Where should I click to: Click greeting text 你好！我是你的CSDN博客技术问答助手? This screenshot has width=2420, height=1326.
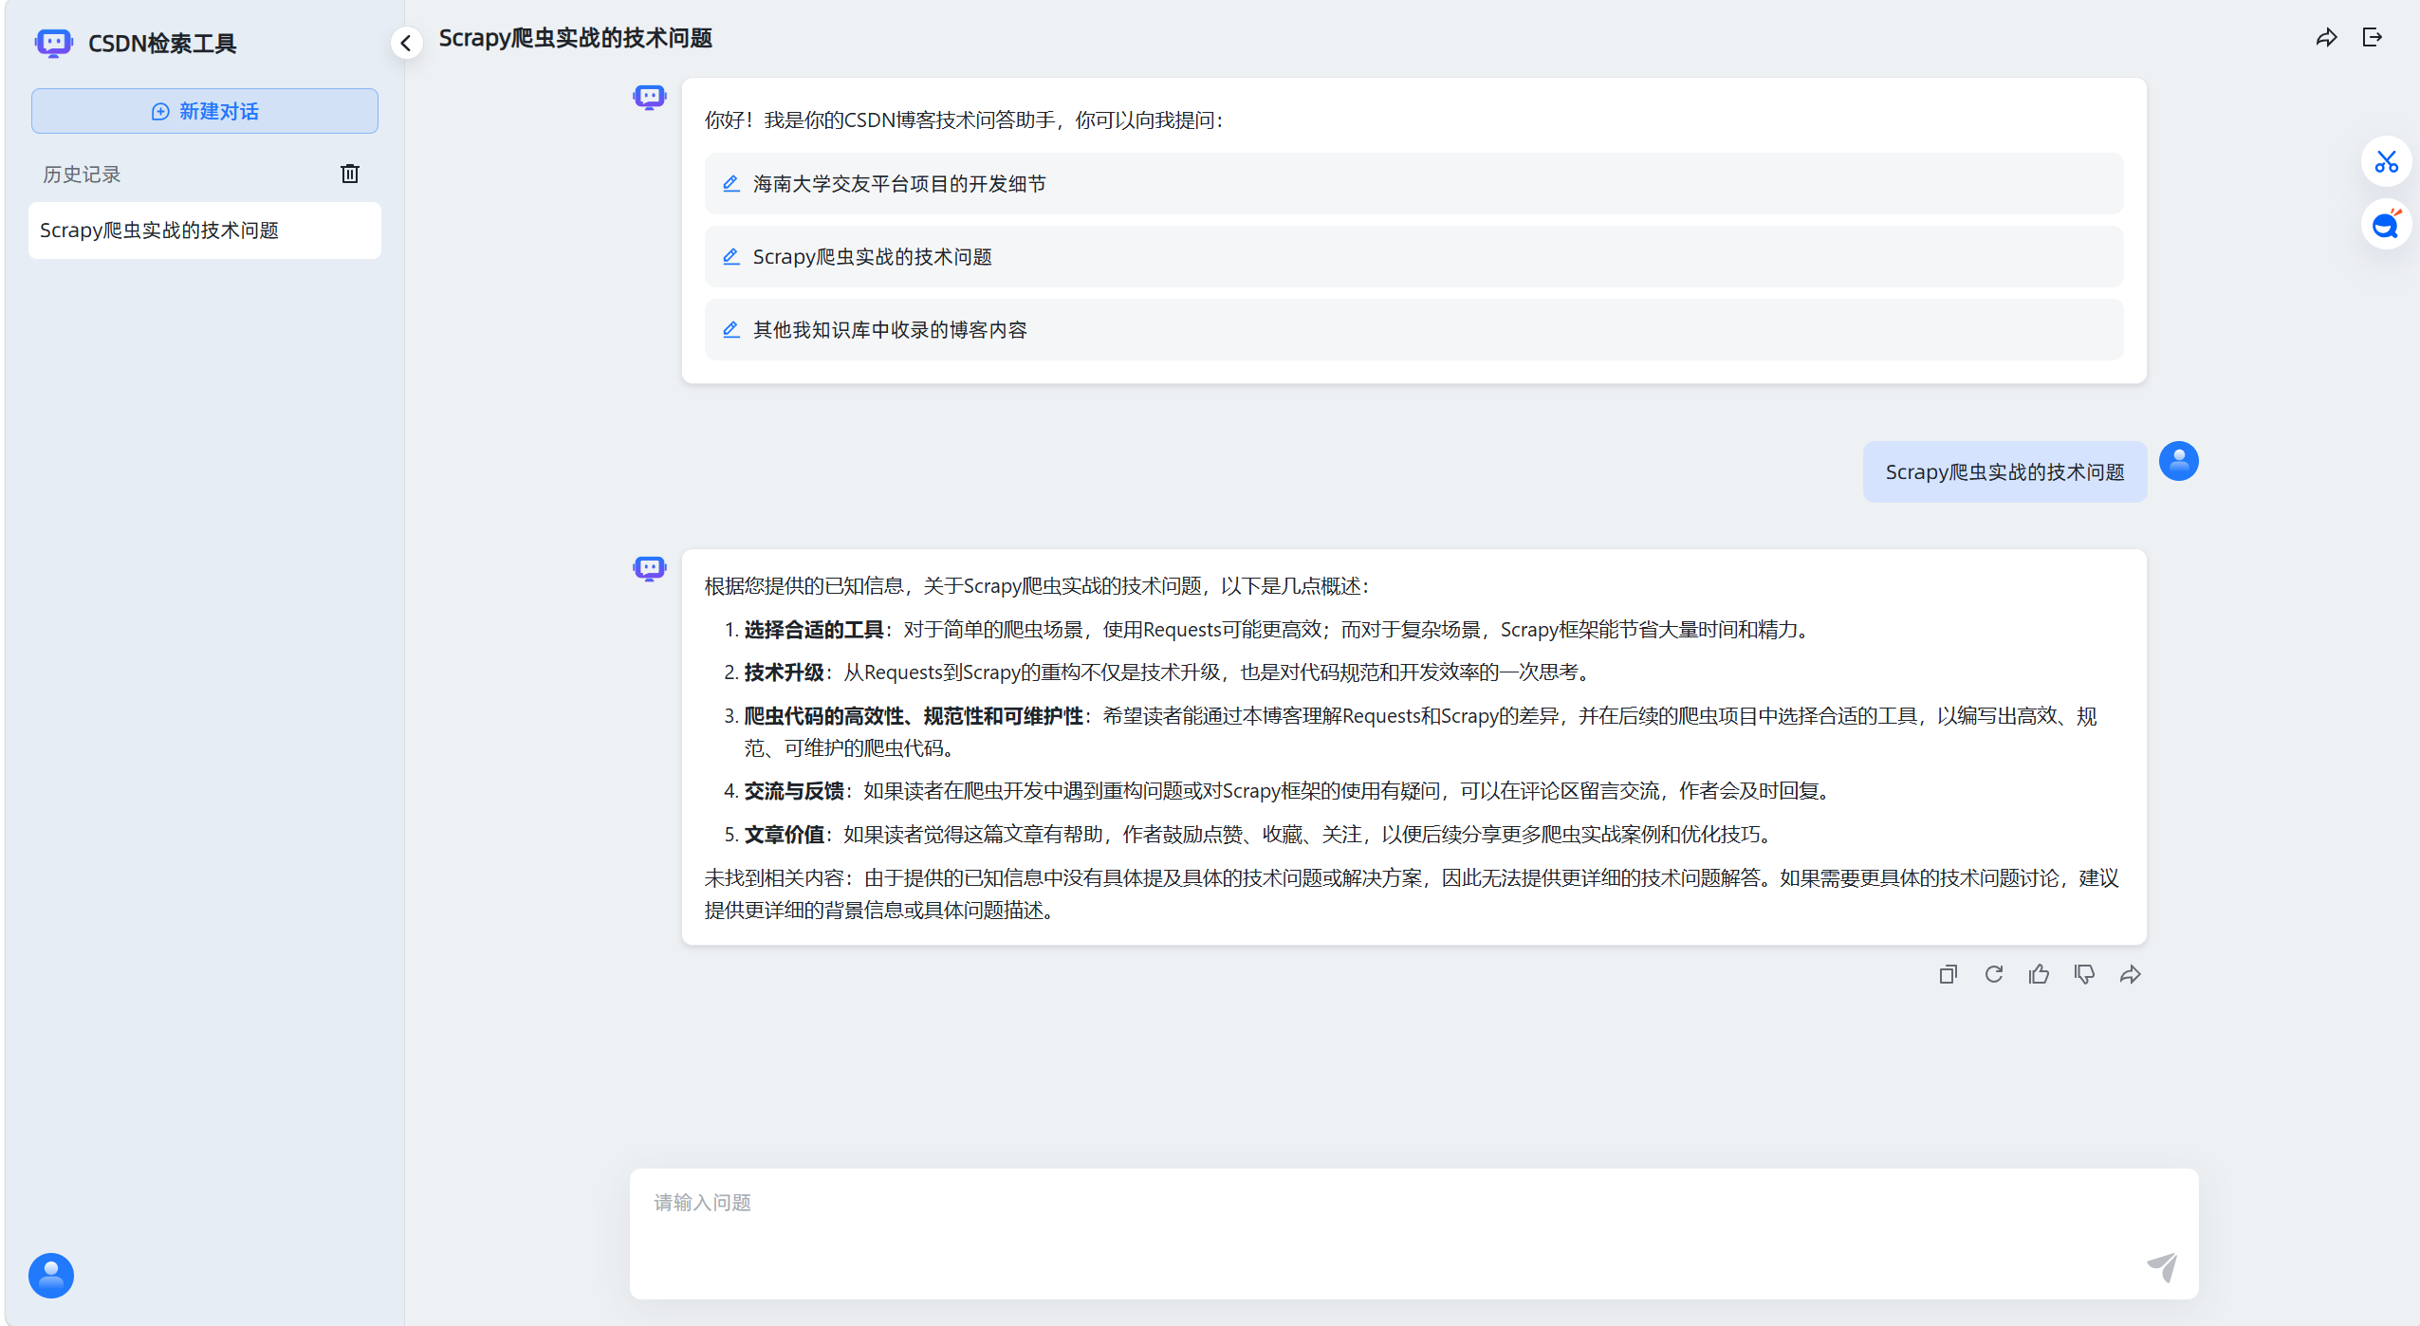(x=965, y=120)
